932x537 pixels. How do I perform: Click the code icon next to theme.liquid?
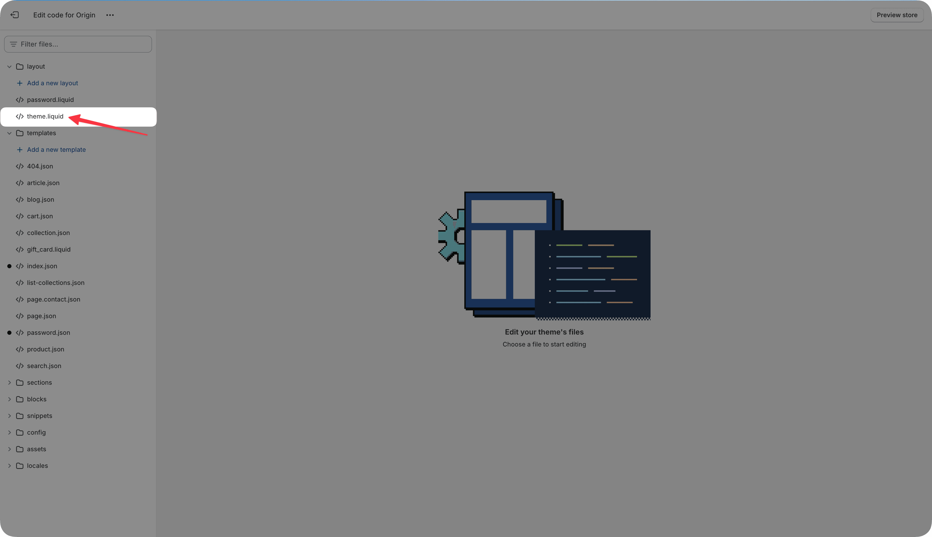(x=20, y=116)
